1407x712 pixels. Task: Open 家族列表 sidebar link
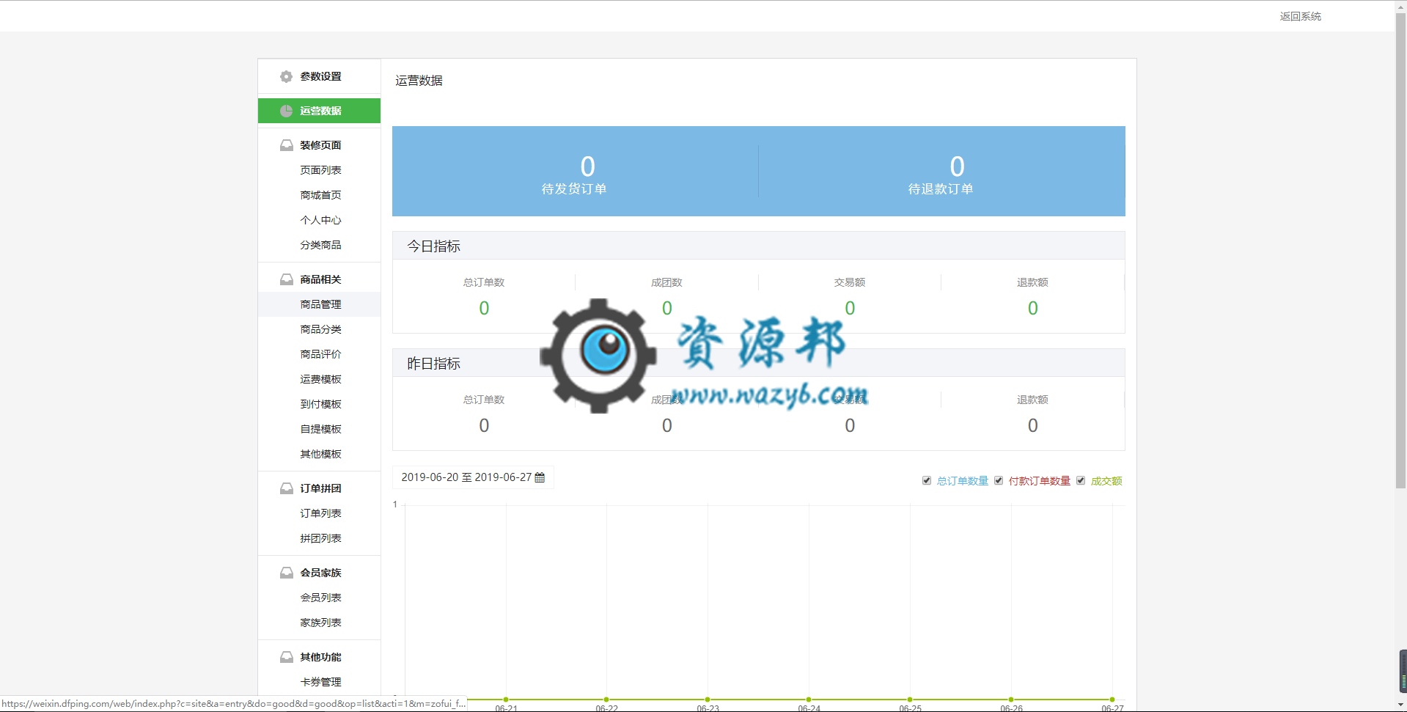click(x=320, y=623)
